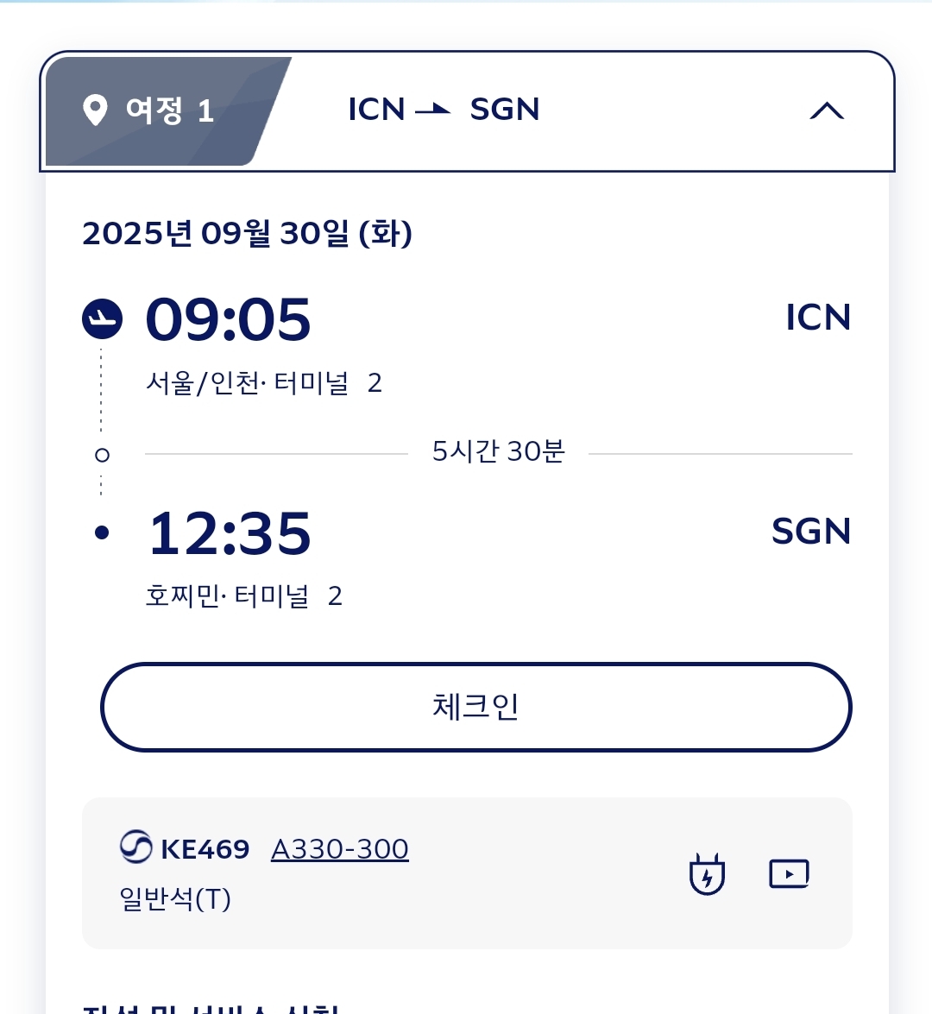Viewport: 932px width, 1014px height.
Task: Tap the 서울/인천 터미널 2 departure text
Action: pos(264,383)
